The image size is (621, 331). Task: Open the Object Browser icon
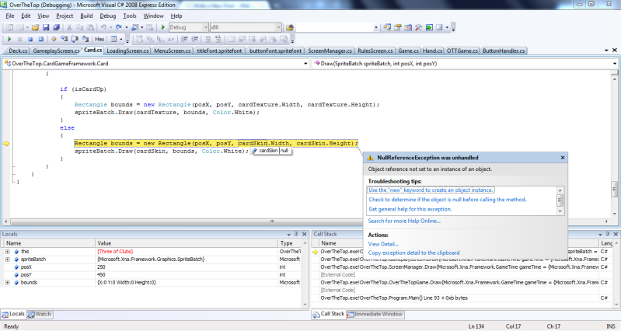tap(408, 27)
